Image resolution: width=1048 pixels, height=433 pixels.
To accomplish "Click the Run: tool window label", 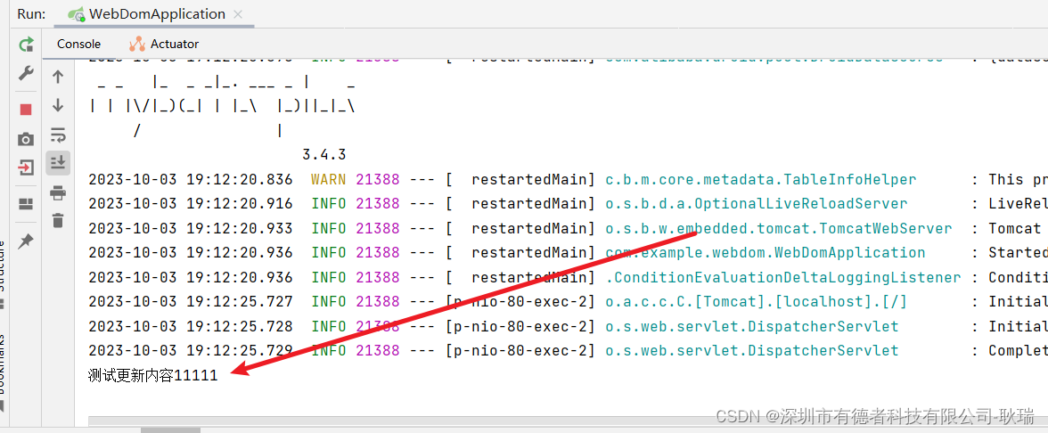I will [x=30, y=14].
